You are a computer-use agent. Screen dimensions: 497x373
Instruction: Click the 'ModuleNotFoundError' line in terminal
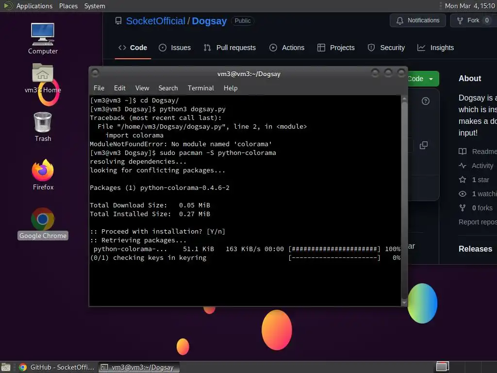(x=181, y=144)
